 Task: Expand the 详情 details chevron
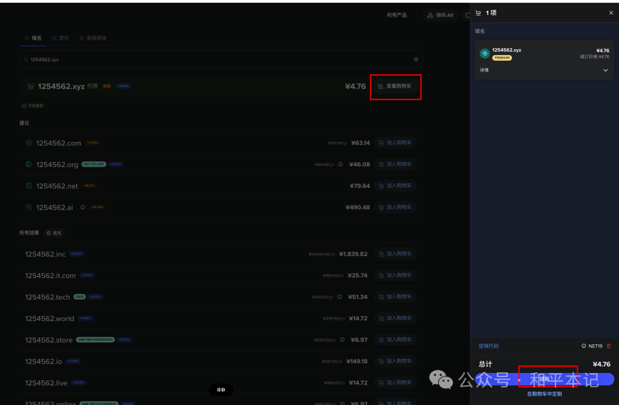(605, 70)
